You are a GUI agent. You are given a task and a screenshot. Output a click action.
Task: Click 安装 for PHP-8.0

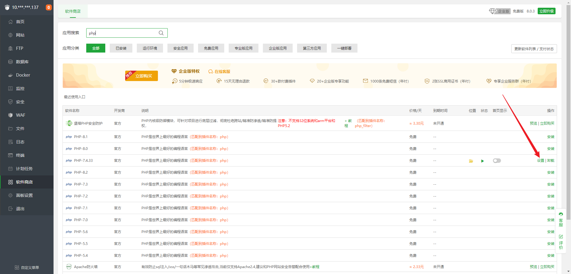551,149
